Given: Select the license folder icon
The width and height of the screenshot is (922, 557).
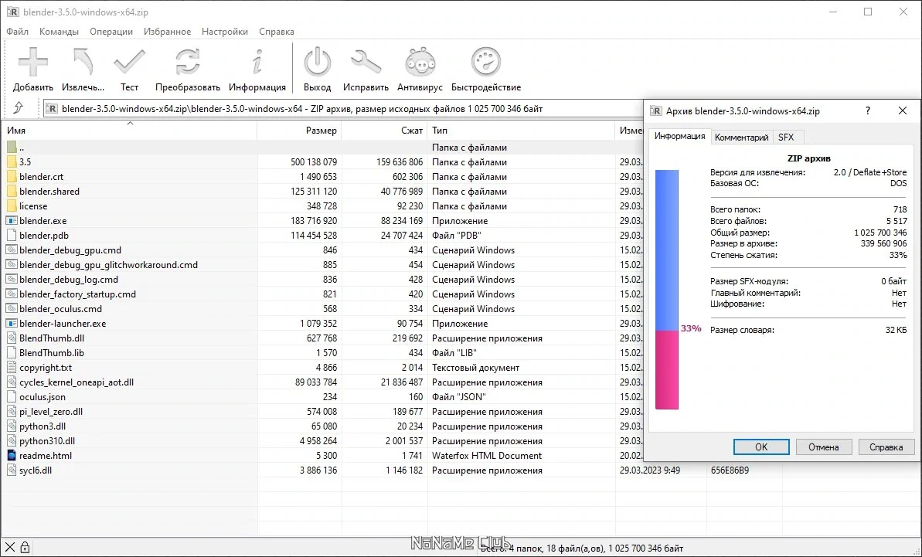Looking at the screenshot, I should tap(11, 206).
